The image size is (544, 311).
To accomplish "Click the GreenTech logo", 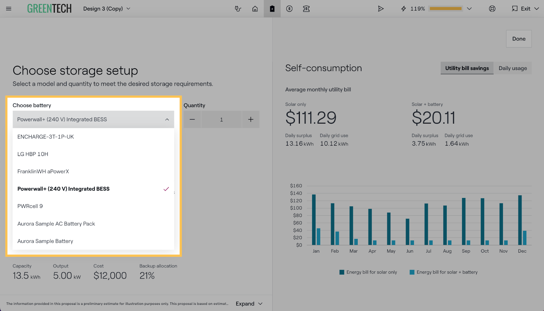I will pyautogui.click(x=49, y=8).
